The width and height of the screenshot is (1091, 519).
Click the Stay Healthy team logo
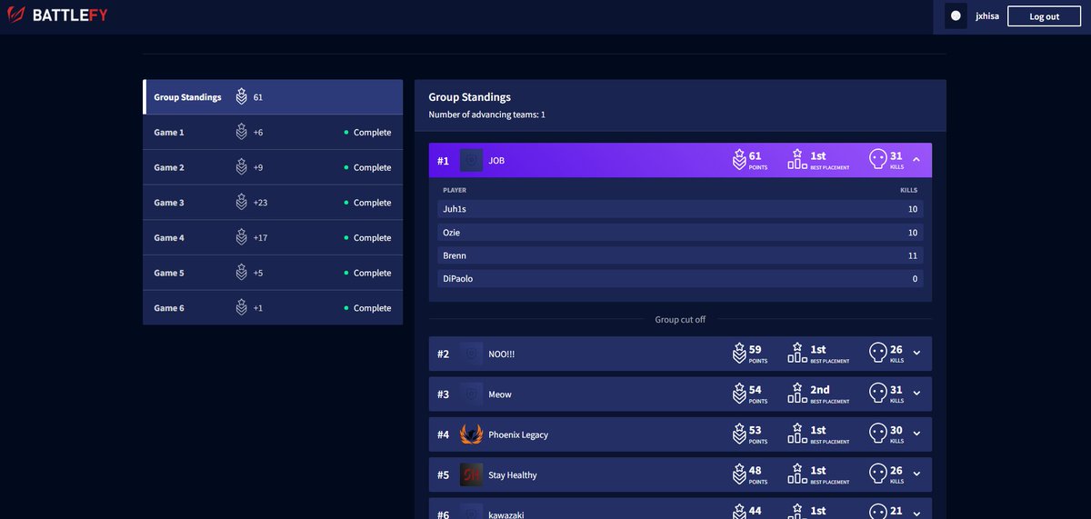click(471, 474)
